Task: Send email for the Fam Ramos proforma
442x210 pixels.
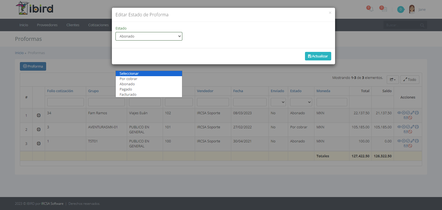Action: (x=406, y=118)
